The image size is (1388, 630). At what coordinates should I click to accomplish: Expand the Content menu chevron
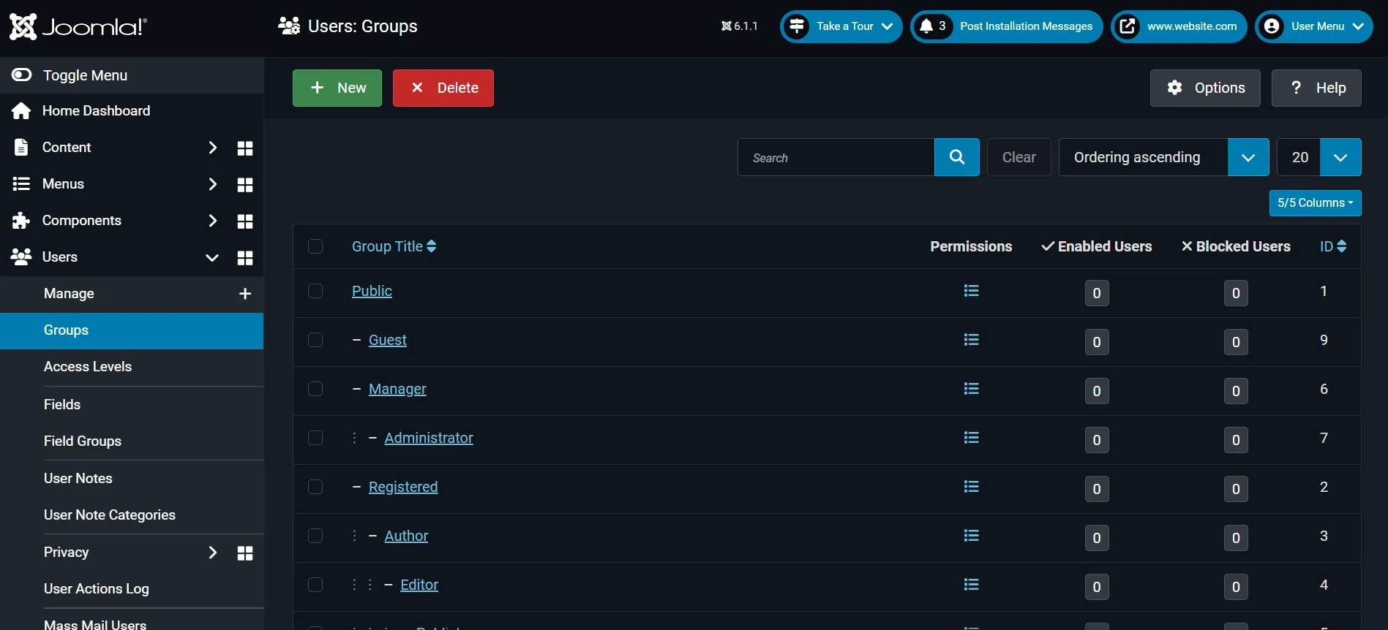coord(212,148)
